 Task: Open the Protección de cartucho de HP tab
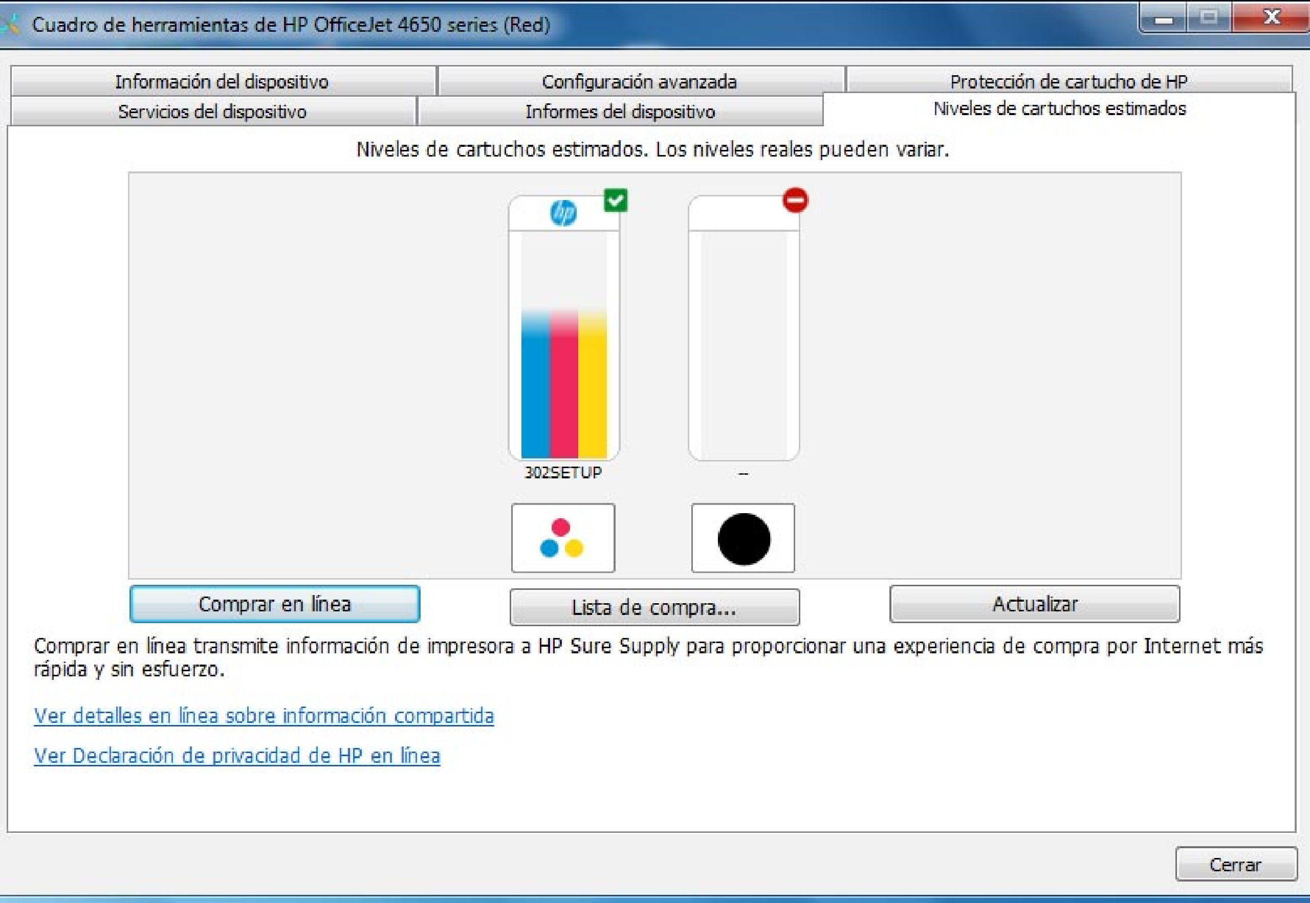point(1068,81)
